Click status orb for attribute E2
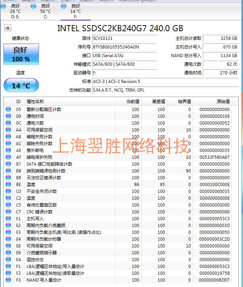243x287 pixels. [8, 225]
